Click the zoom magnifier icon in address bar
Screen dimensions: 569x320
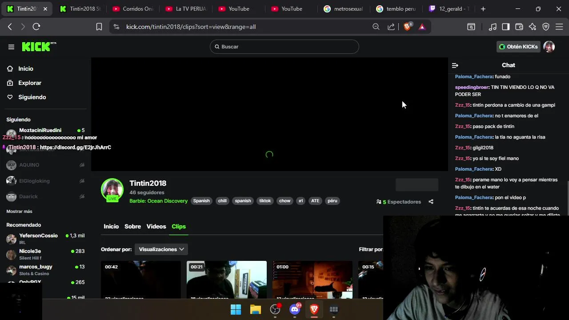pos(376,27)
